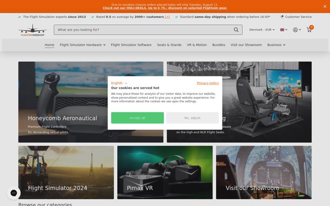The width and height of the screenshot is (330, 206).
Task: Click 'The Flight Simulation experts since 2013' text
Action: point(54,17)
